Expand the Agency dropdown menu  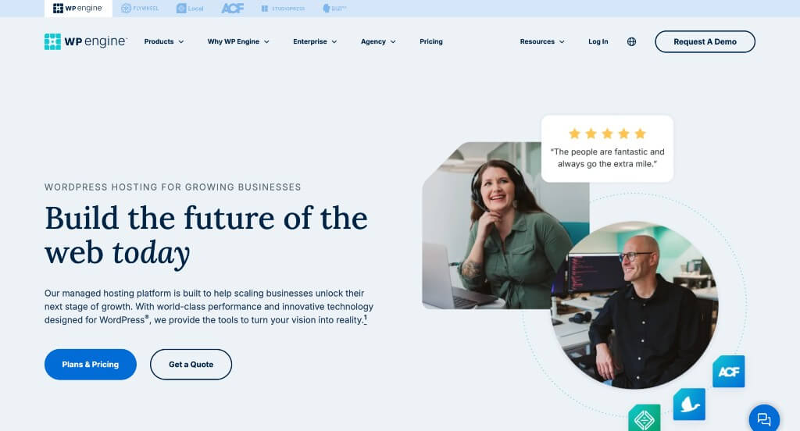[378, 42]
